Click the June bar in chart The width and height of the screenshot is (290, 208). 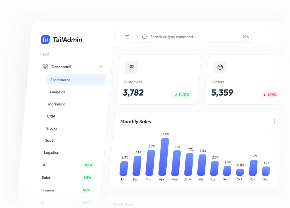(x=189, y=164)
